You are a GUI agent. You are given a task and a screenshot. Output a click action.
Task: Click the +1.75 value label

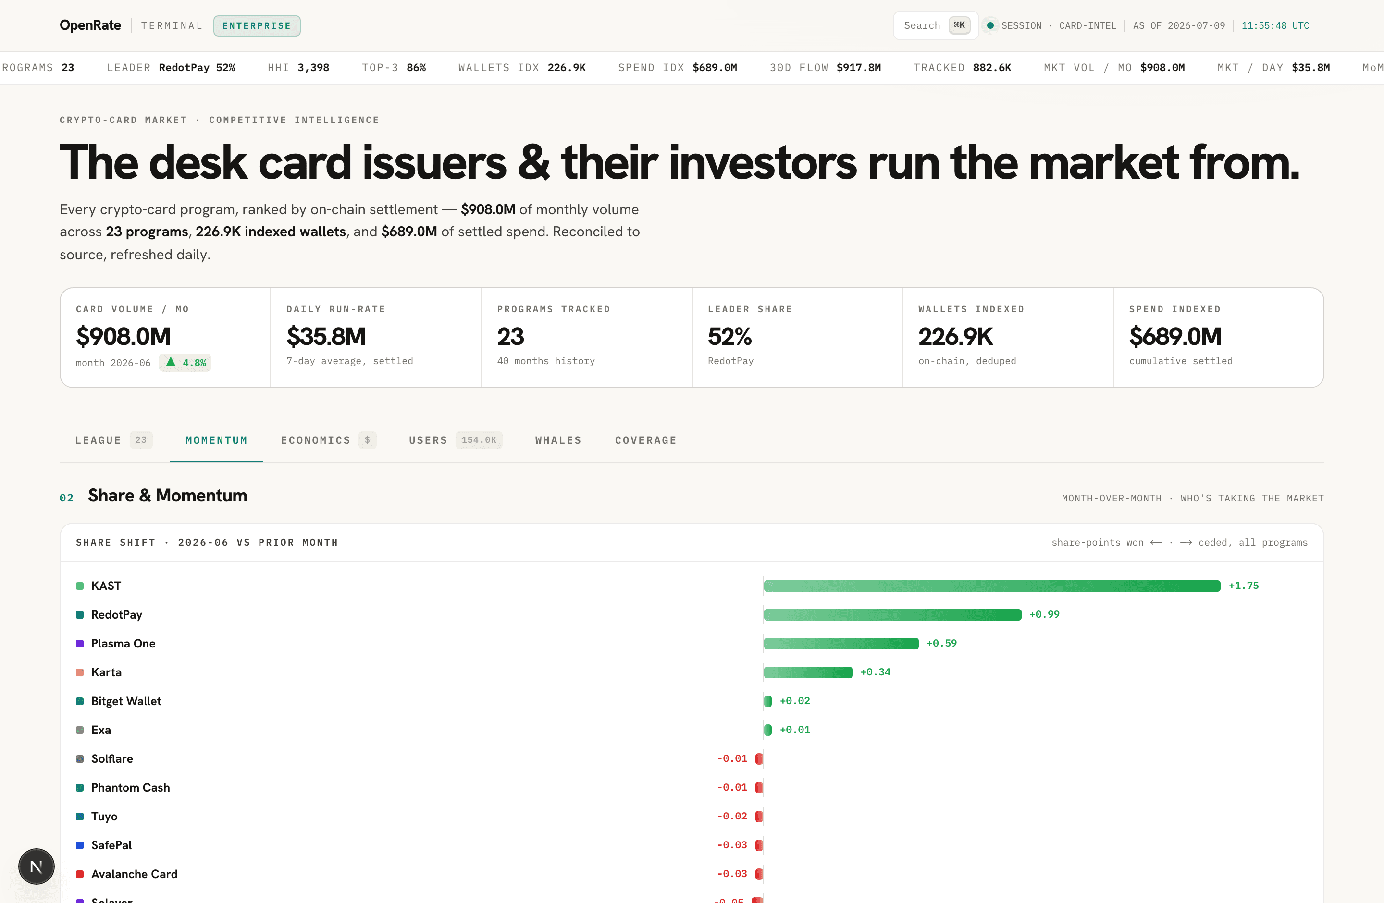click(x=1243, y=586)
